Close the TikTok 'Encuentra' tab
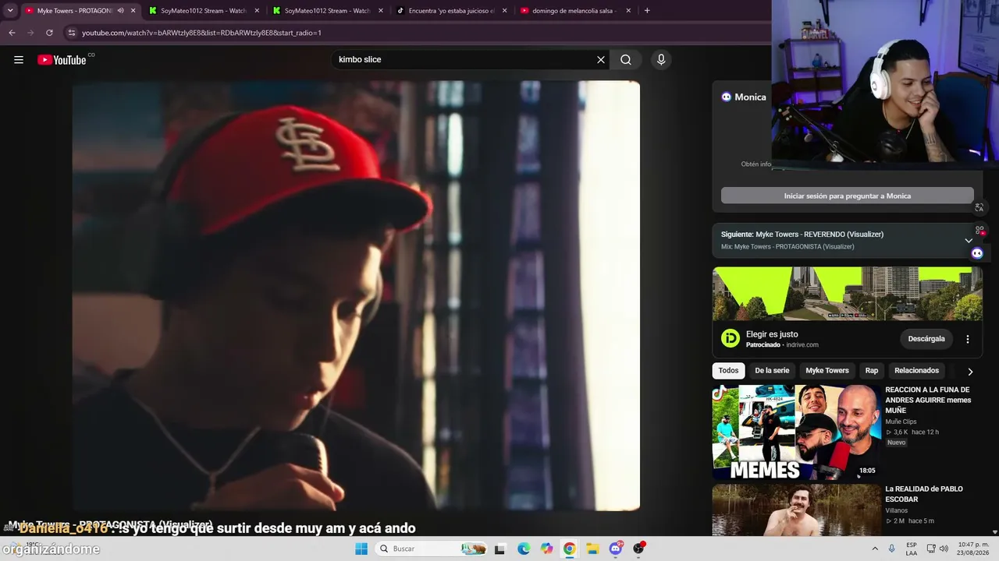Screen dimensions: 999x561 tap(505, 11)
